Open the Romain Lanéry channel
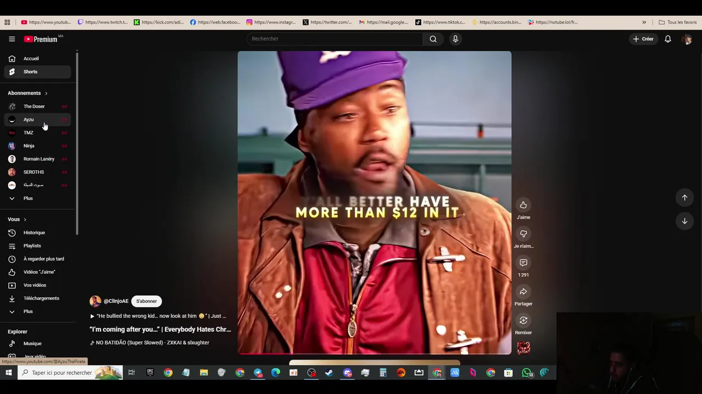 click(x=37, y=159)
